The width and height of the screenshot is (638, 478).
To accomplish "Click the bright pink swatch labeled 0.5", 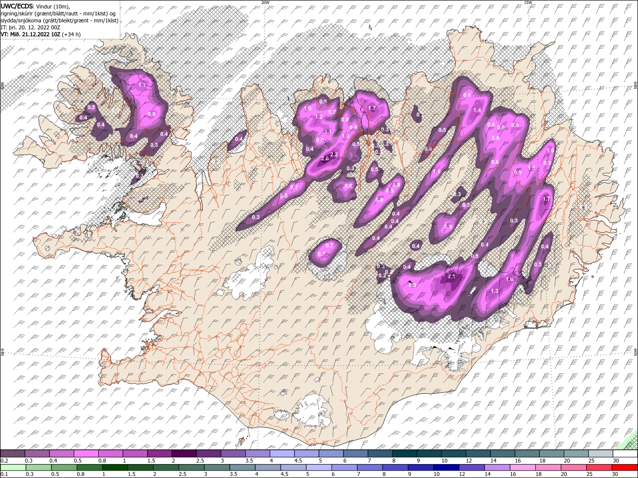I will coord(87,454).
